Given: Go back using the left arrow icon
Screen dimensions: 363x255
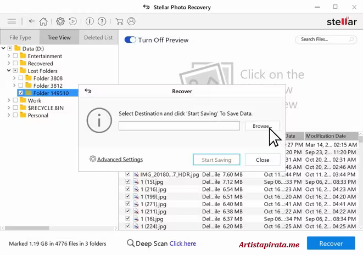Looking at the screenshot, I should coord(31,21).
